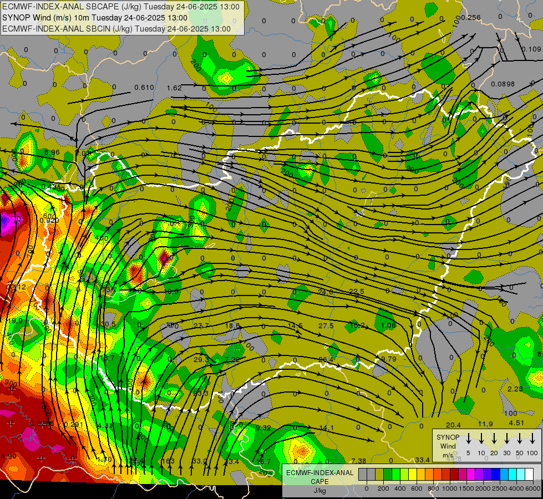The image size is (543, 499).
Task: Click the SYNOP Wind m/s legend label
Action: [448, 446]
